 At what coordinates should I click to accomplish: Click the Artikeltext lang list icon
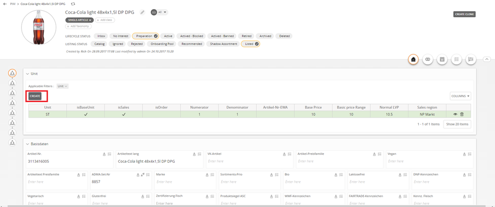(200, 154)
